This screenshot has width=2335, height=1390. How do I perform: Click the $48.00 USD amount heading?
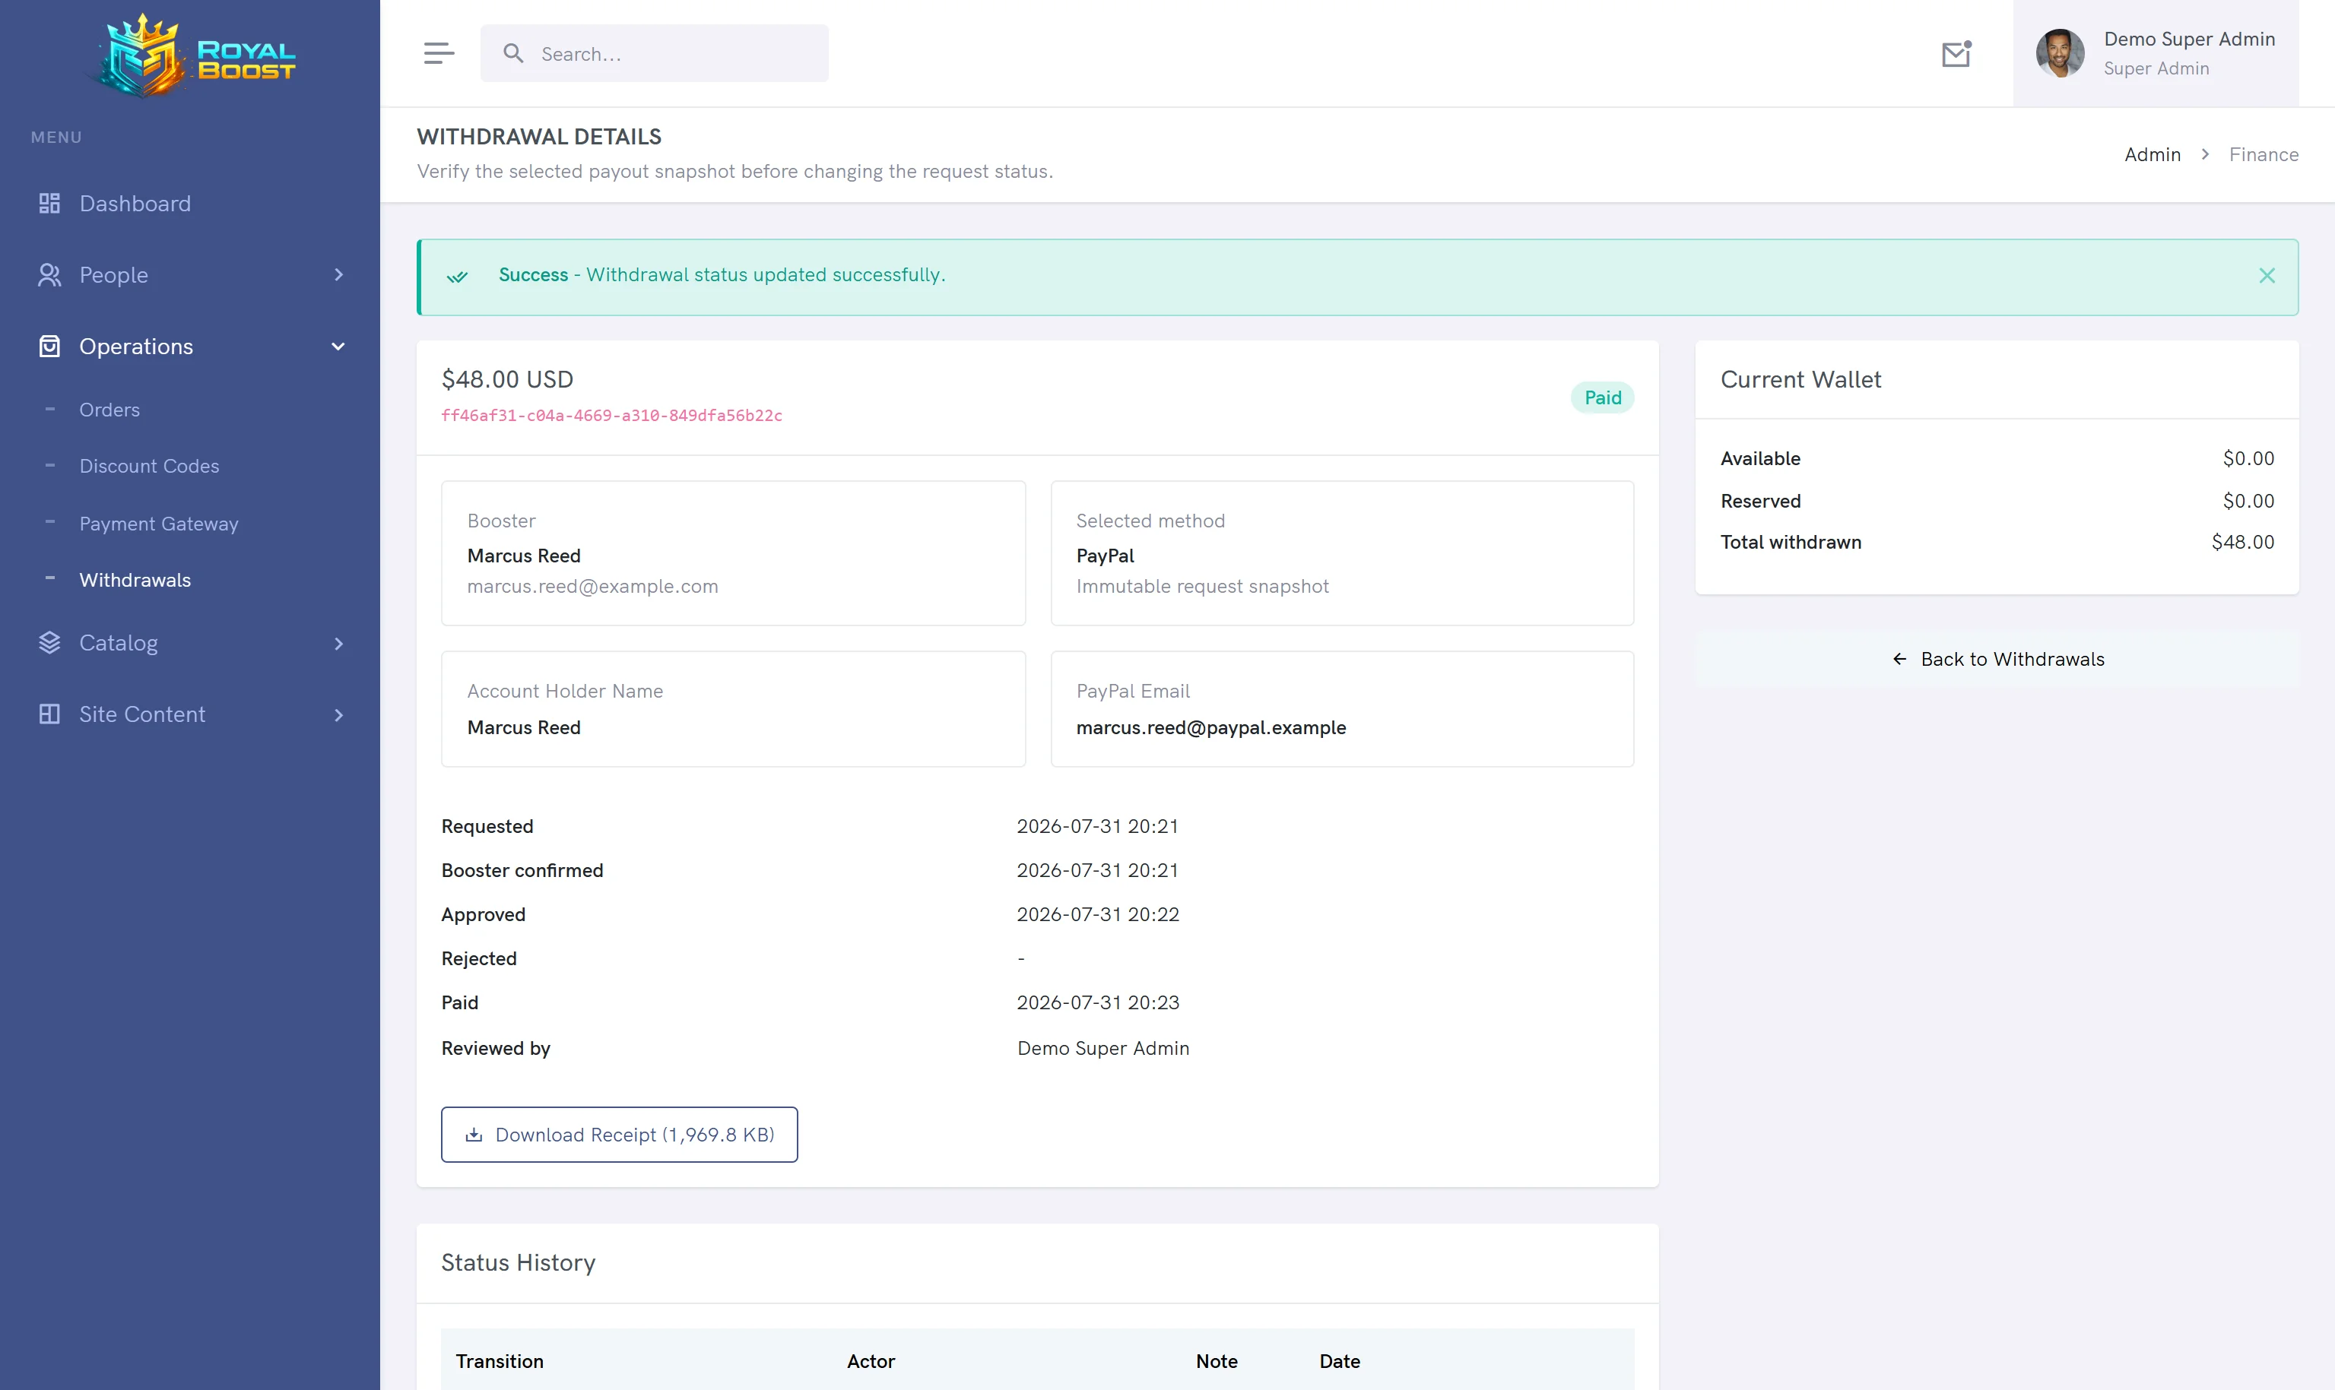507,379
